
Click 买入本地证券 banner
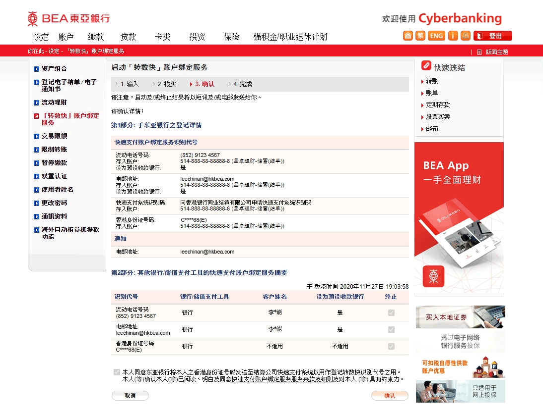pos(461,317)
